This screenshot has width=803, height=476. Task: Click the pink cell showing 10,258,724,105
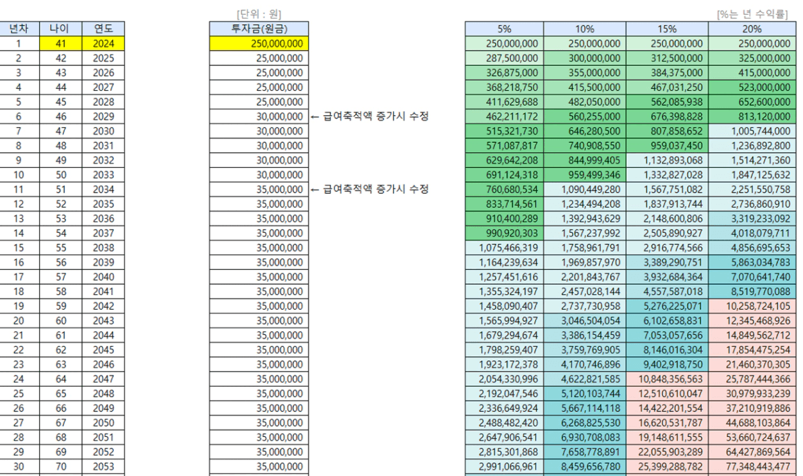pos(751,307)
